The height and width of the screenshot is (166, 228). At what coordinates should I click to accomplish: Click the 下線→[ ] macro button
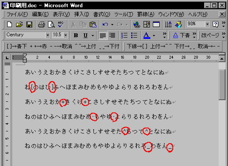(137, 46)
